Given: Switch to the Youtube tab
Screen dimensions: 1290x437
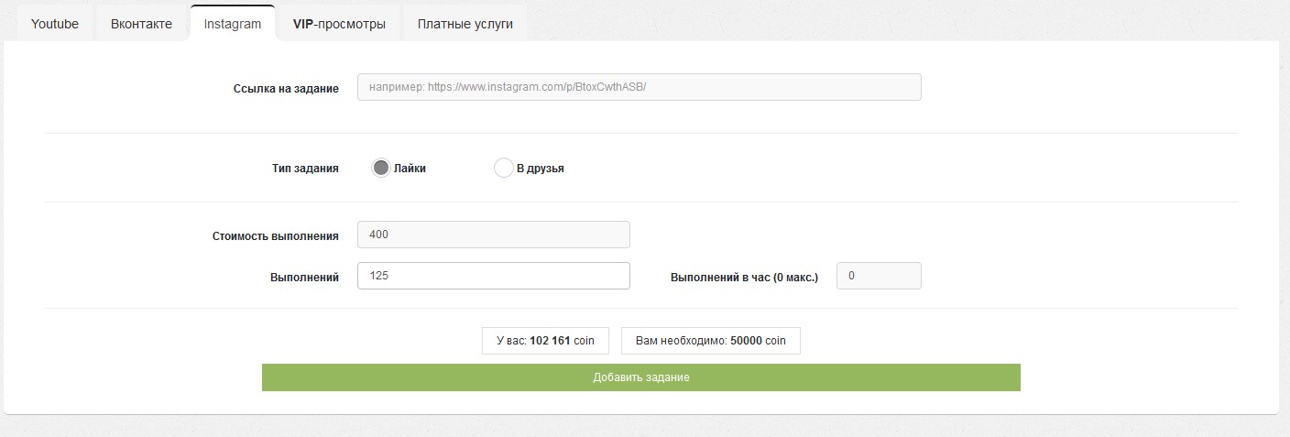Looking at the screenshot, I should [x=55, y=24].
